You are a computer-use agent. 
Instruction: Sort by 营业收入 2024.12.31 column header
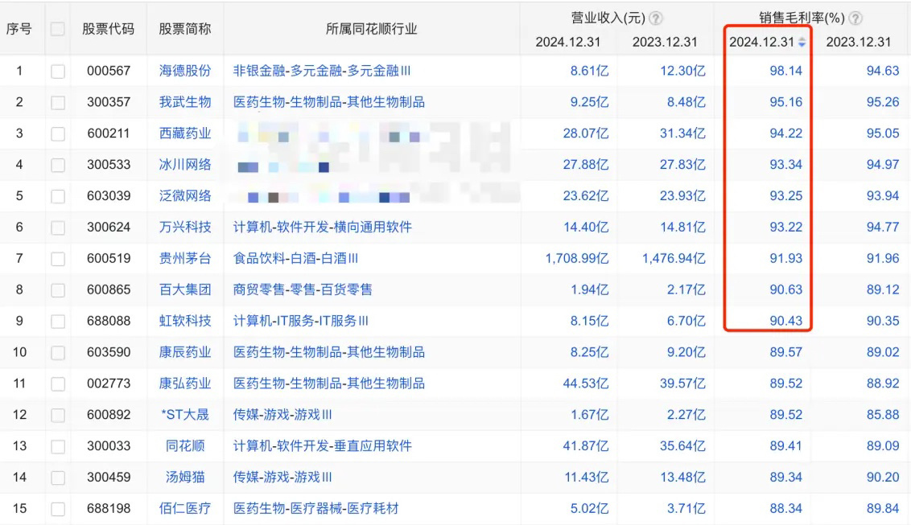tap(567, 42)
